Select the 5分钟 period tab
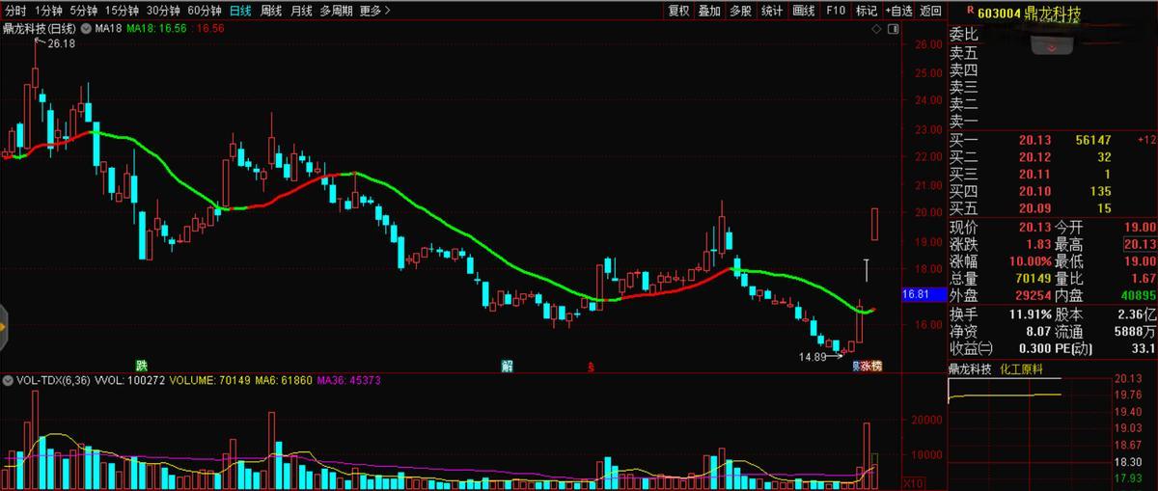Image resolution: width=1158 pixels, height=491 pixels. [x=83, y=11]
